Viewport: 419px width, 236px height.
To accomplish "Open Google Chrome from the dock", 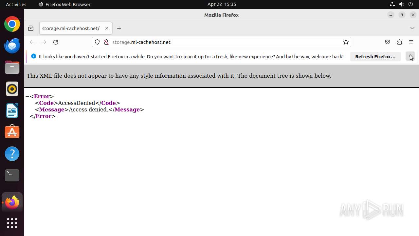I will pyautogui.click(x=12, y=24).
